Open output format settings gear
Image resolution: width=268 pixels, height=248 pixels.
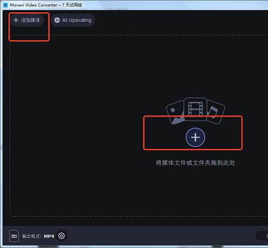click(x=61, y=236)
